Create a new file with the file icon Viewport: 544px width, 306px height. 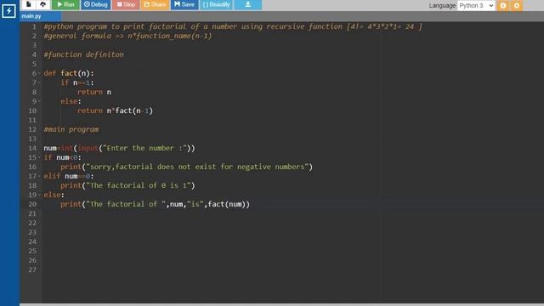click(28, 4)
